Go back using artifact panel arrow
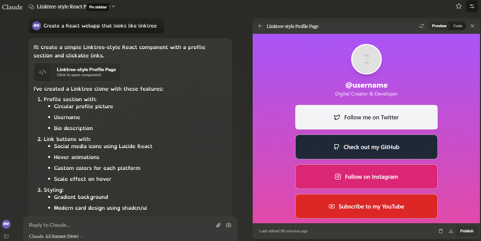 coord(260,26)
